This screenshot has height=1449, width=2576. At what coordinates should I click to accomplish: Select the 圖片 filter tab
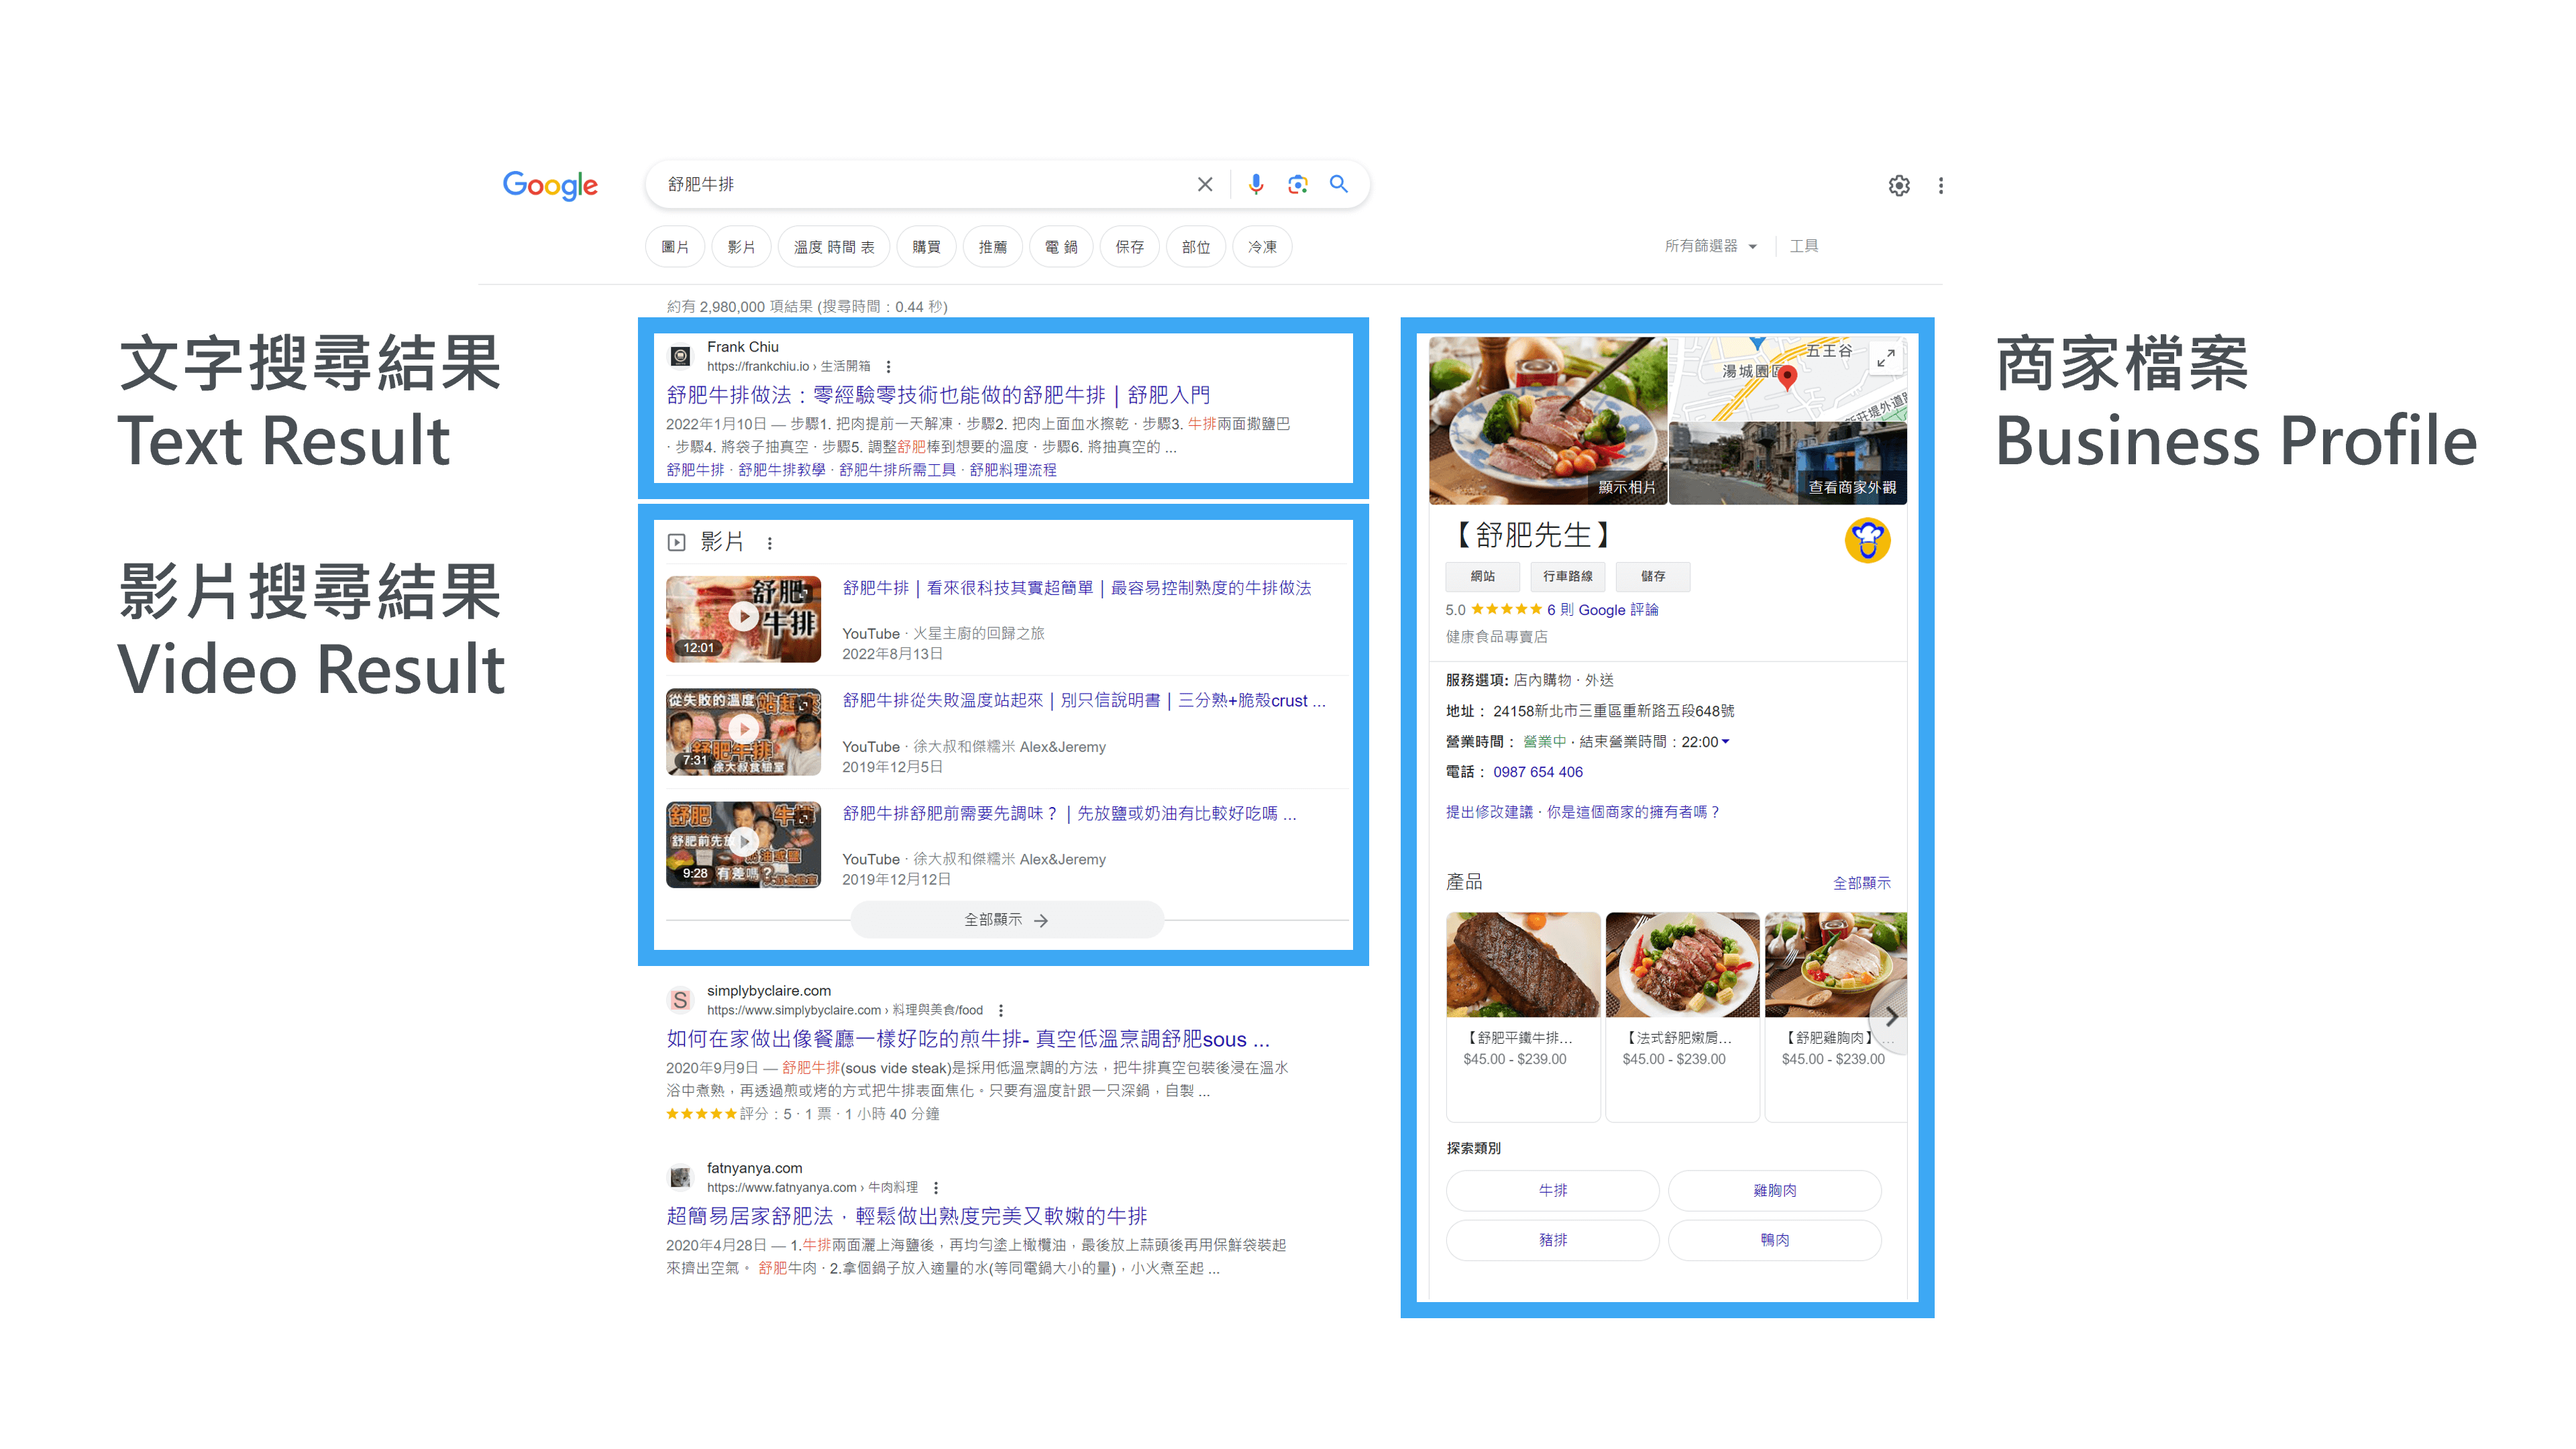pos(675,247)
